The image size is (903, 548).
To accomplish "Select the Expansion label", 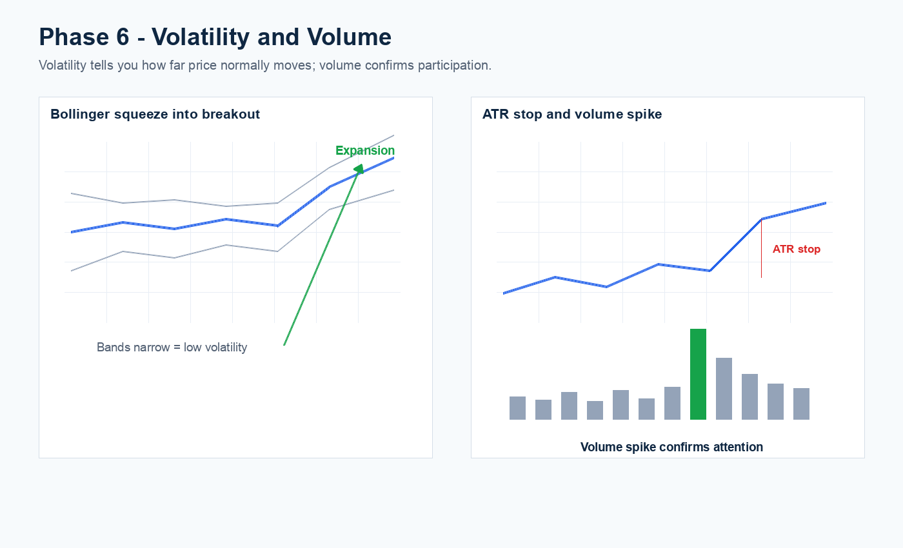I will [x=365, y=151].
